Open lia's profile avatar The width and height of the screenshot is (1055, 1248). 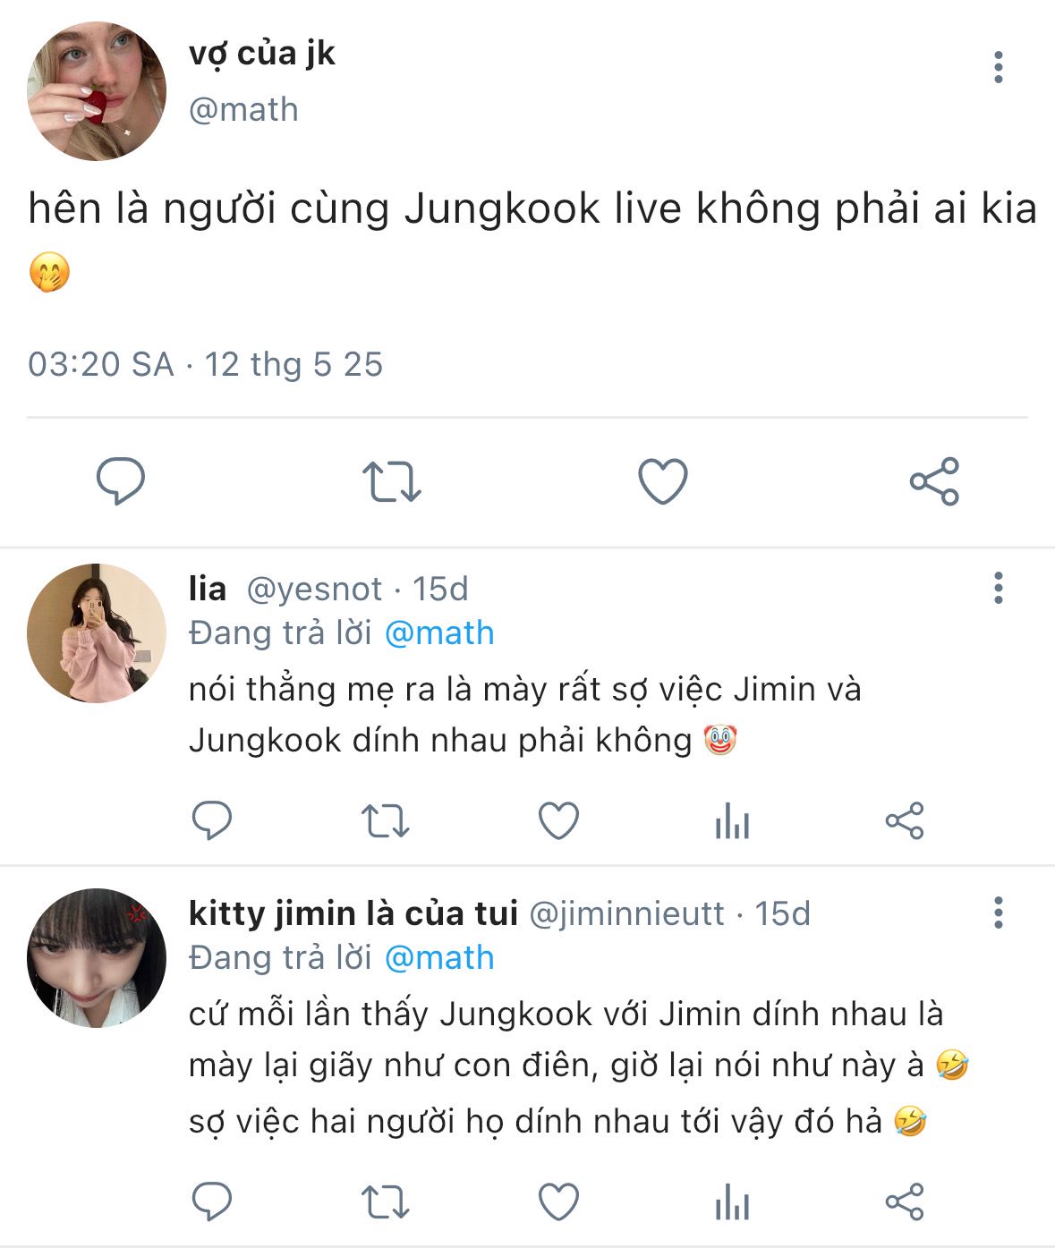point(97,633)
